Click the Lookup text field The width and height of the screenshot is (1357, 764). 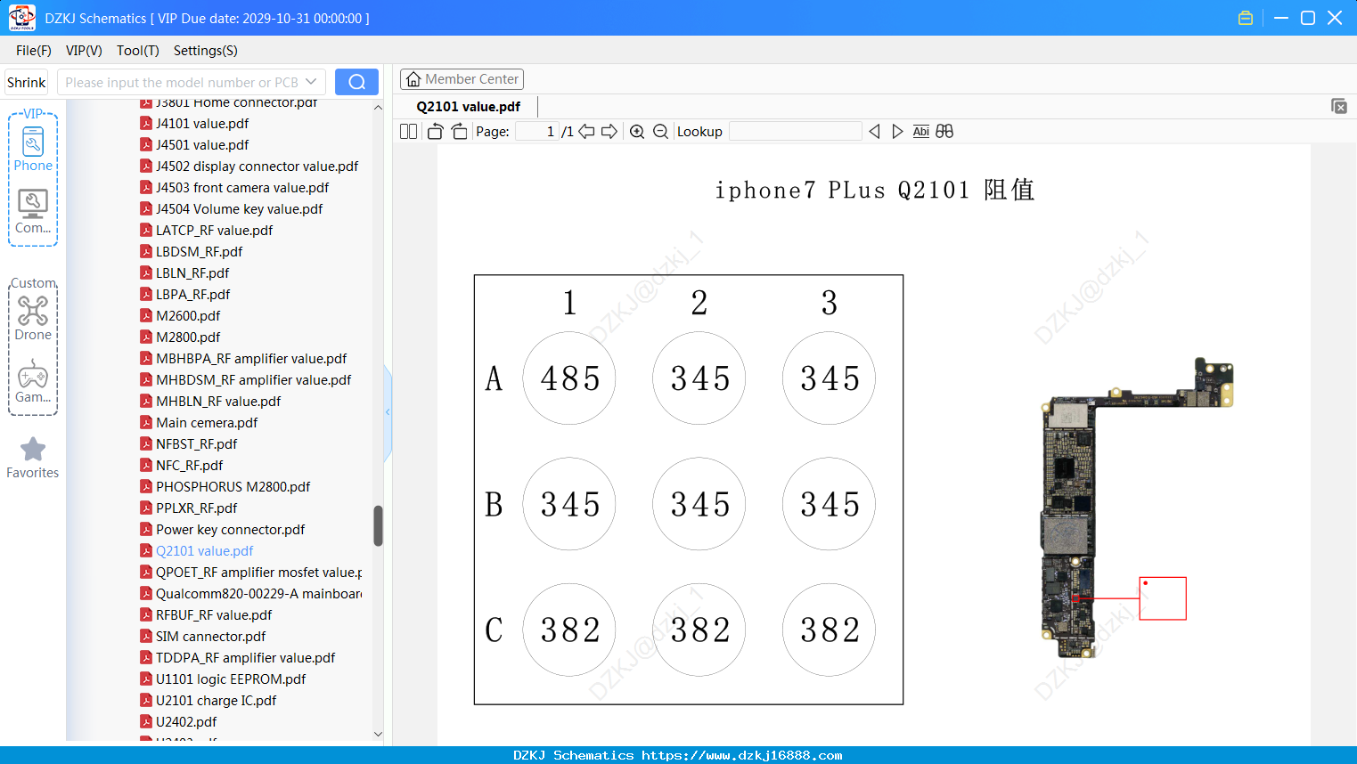(795, 131)
